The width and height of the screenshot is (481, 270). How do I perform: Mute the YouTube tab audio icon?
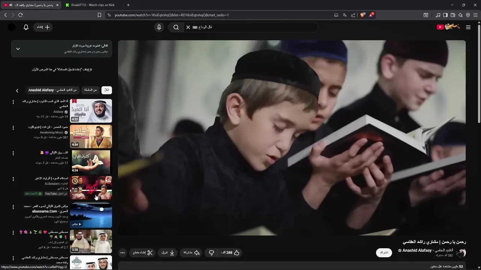11,5
